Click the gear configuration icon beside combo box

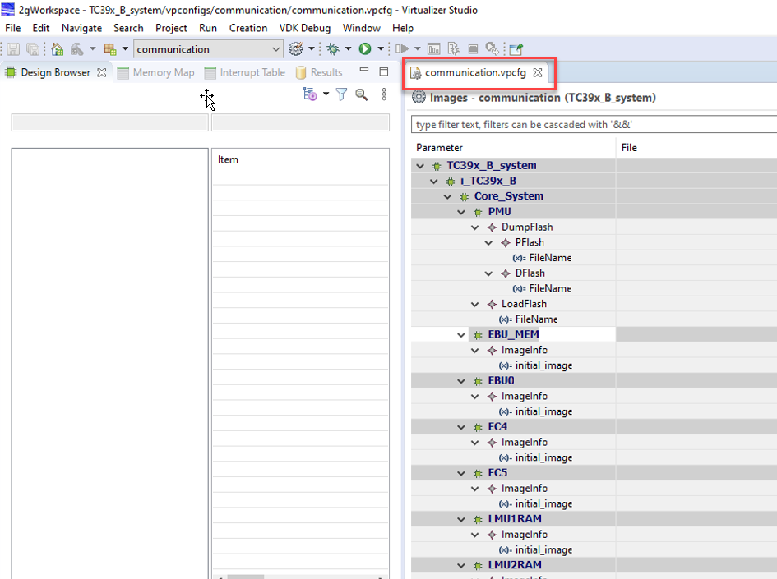pos(296,49)
